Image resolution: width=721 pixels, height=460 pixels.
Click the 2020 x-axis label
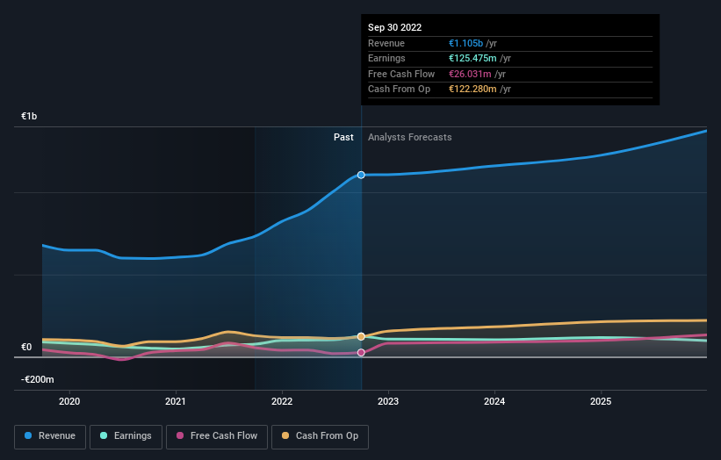69,401
